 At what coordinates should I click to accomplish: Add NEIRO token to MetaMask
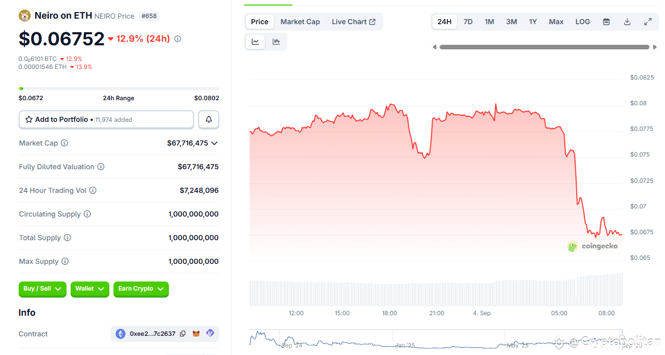tap(197, 333)
